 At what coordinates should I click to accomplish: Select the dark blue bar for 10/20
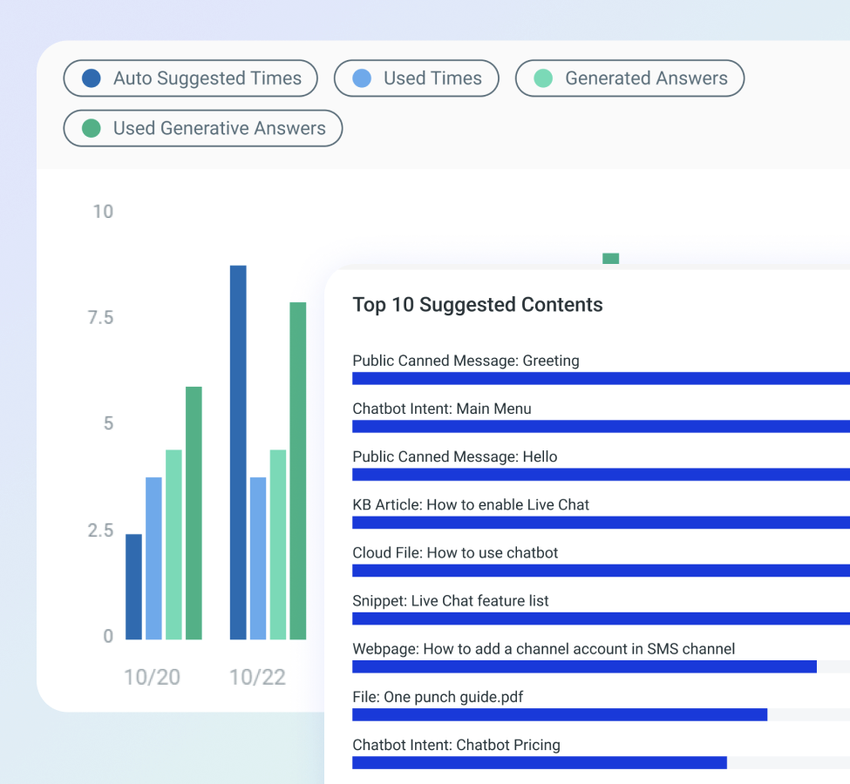point(134,587)
